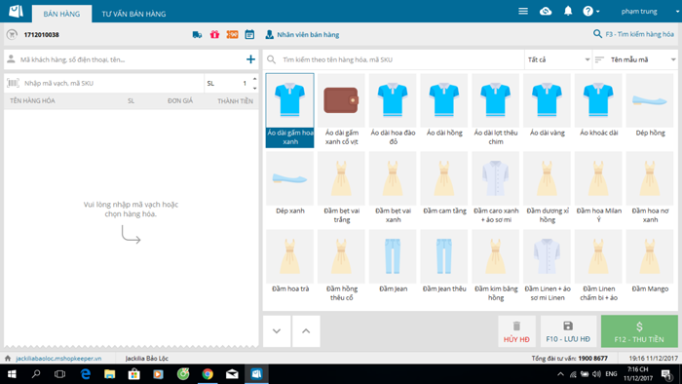Viewport: 682px width, 384px height.
Task: Select product Áo dài hoa đào đỏ
Action: 393,109
